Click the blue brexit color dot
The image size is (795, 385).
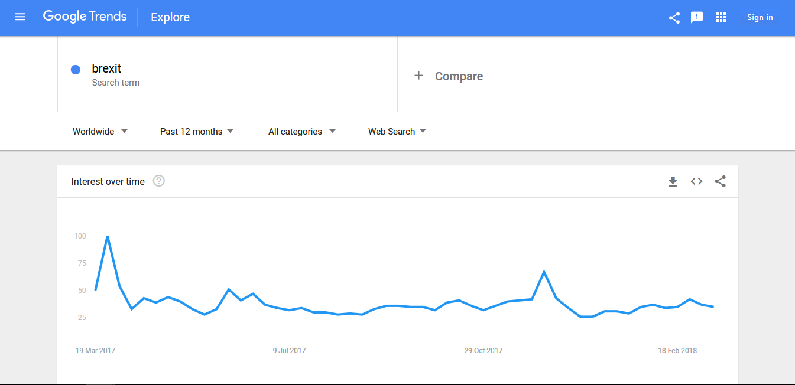click(x=75, y=70)
